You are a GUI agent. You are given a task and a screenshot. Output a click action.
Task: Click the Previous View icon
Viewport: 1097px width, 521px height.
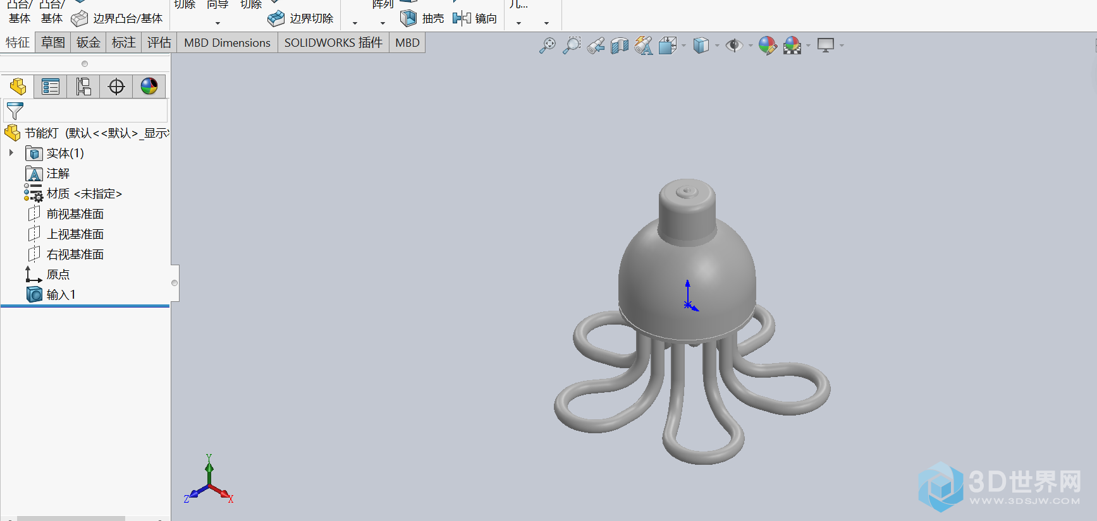596,45
